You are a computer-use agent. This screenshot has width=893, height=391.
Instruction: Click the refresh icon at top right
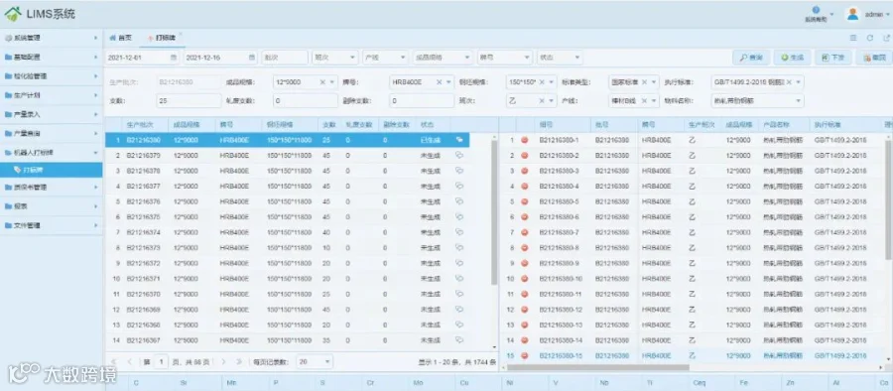pos(870,38)
